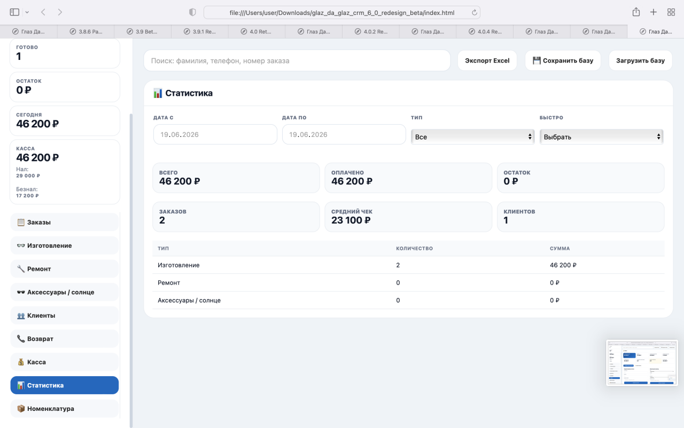This screenshot has height=428, width=684.
Task: Click the Заказов card showing 2
Action: (x=236, y=217)
